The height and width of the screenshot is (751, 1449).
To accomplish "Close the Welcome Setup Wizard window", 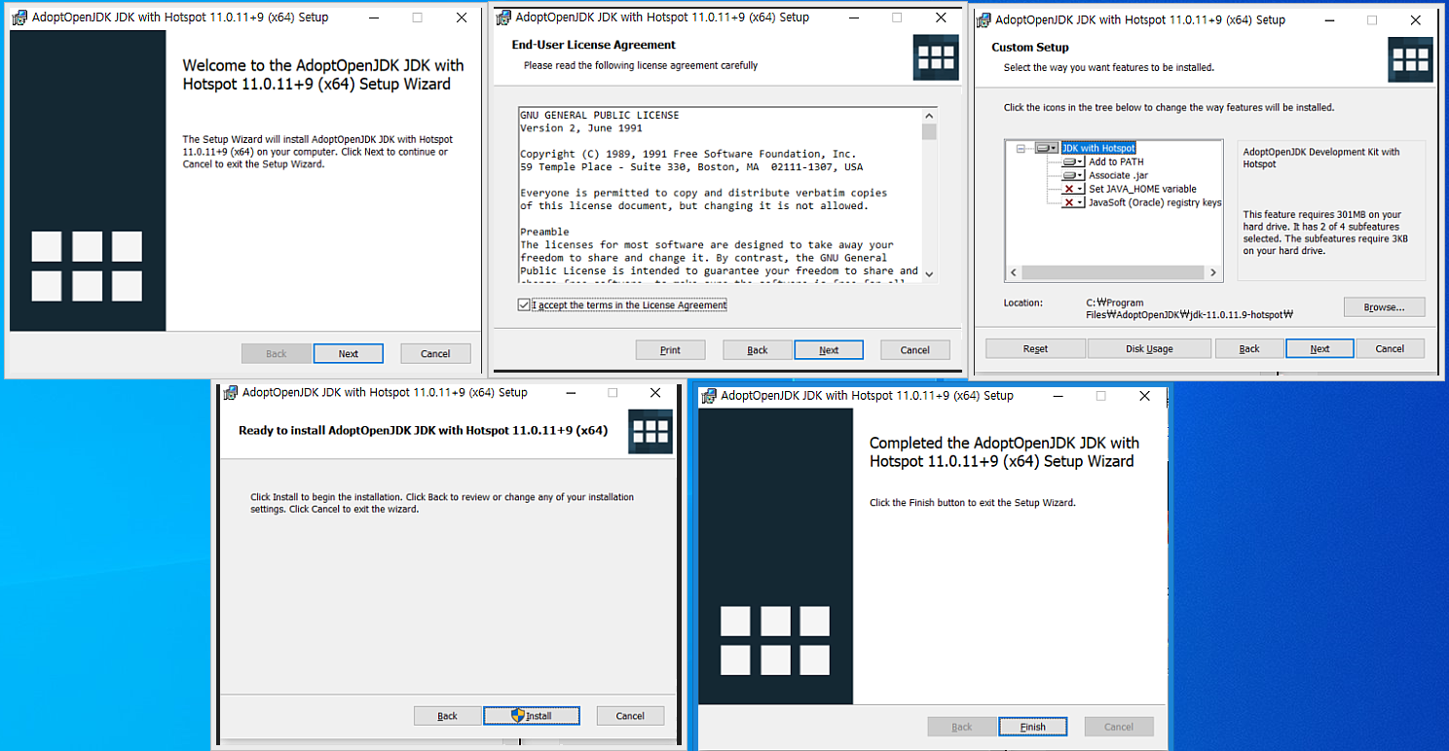I will (x=461, y=18).
